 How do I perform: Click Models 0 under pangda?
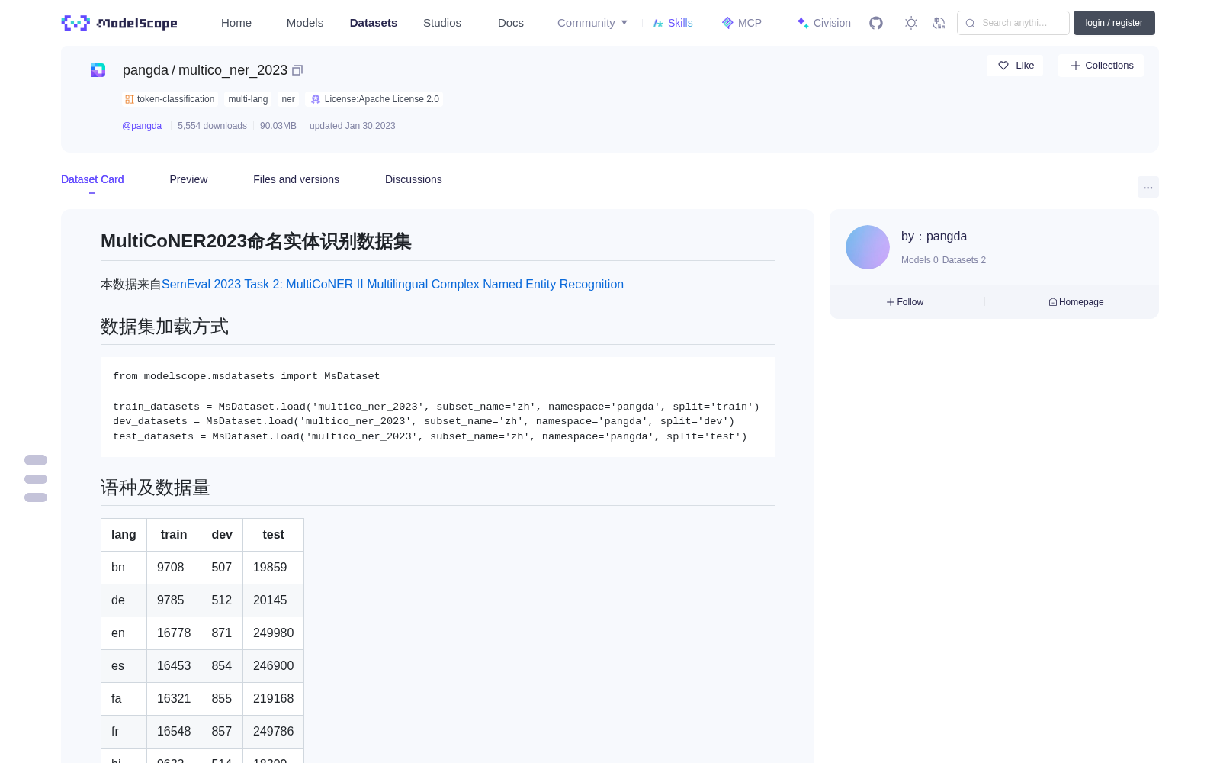coord(920,260)
